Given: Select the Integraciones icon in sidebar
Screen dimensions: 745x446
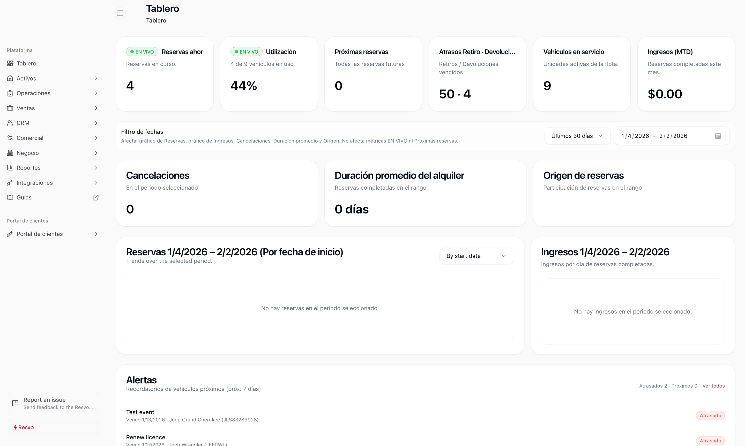Looking at the screenshot, I should coord(10,182).
